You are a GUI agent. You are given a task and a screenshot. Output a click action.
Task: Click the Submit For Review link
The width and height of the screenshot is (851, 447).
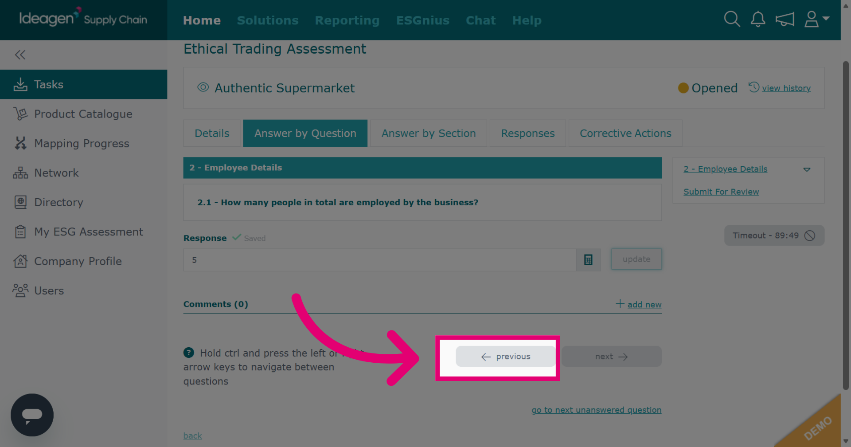click(721, 192)
